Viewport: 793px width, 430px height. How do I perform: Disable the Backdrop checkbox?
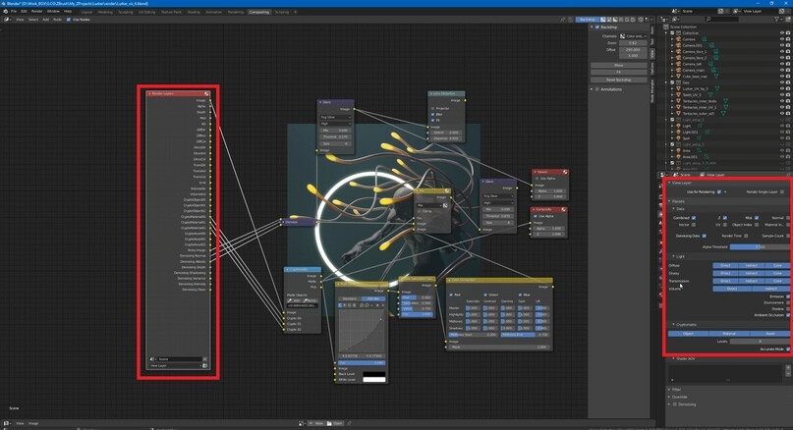click(x=595, y=27)
